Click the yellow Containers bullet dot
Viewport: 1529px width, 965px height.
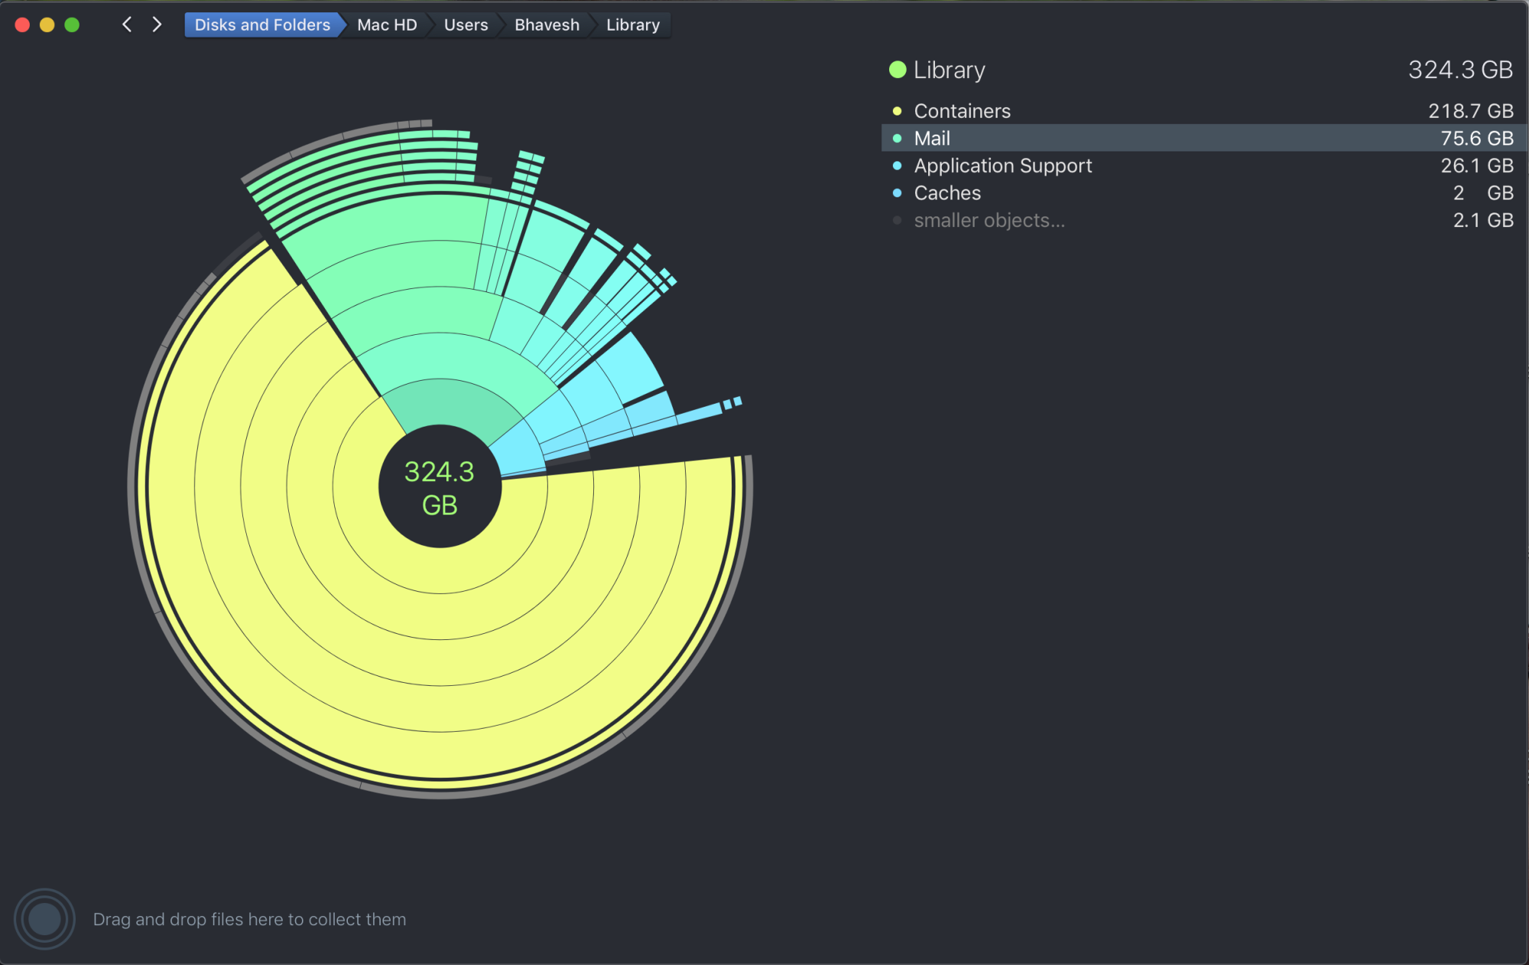click(x=898, y=111)
